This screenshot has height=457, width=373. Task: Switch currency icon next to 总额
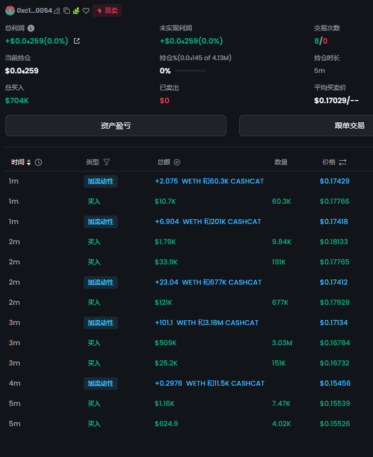pyautogui.click(x=177, y=162)
